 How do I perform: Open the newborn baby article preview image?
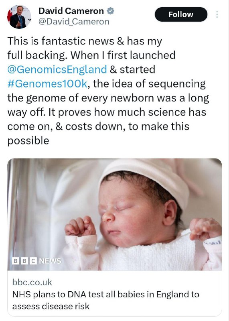click(115, 214)
